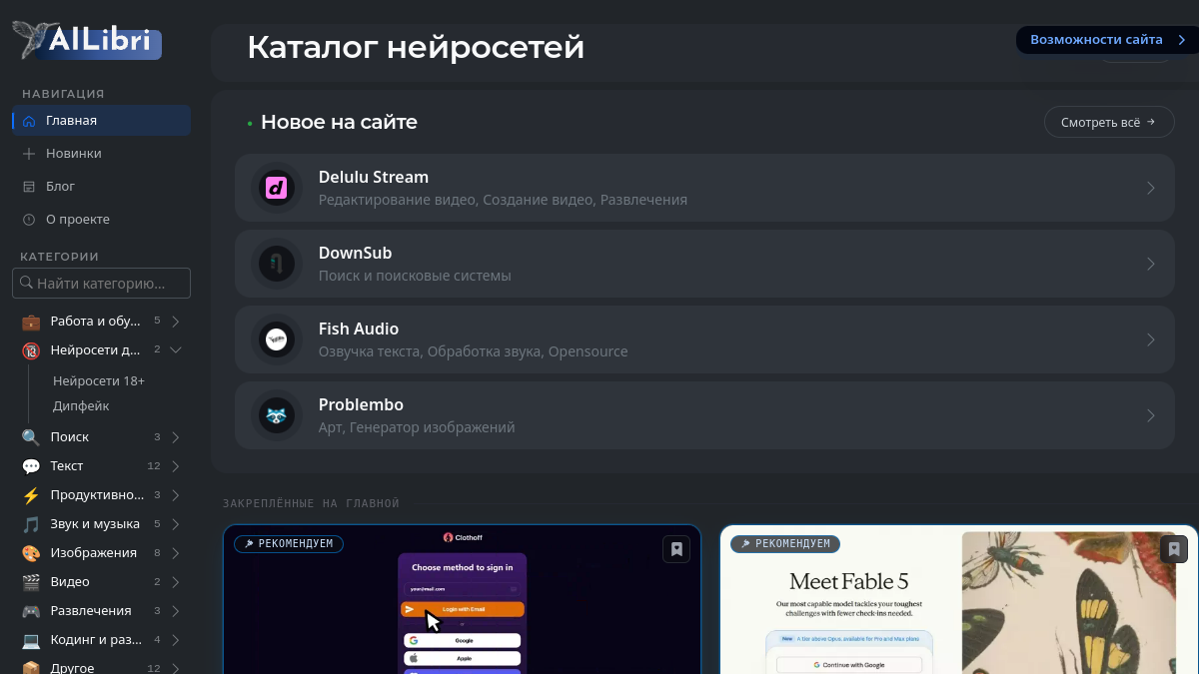Select Дипфейк subcategory
The height and width of the screenshot is (674, 1199).
pyautogui.click(x=81, y=406)
